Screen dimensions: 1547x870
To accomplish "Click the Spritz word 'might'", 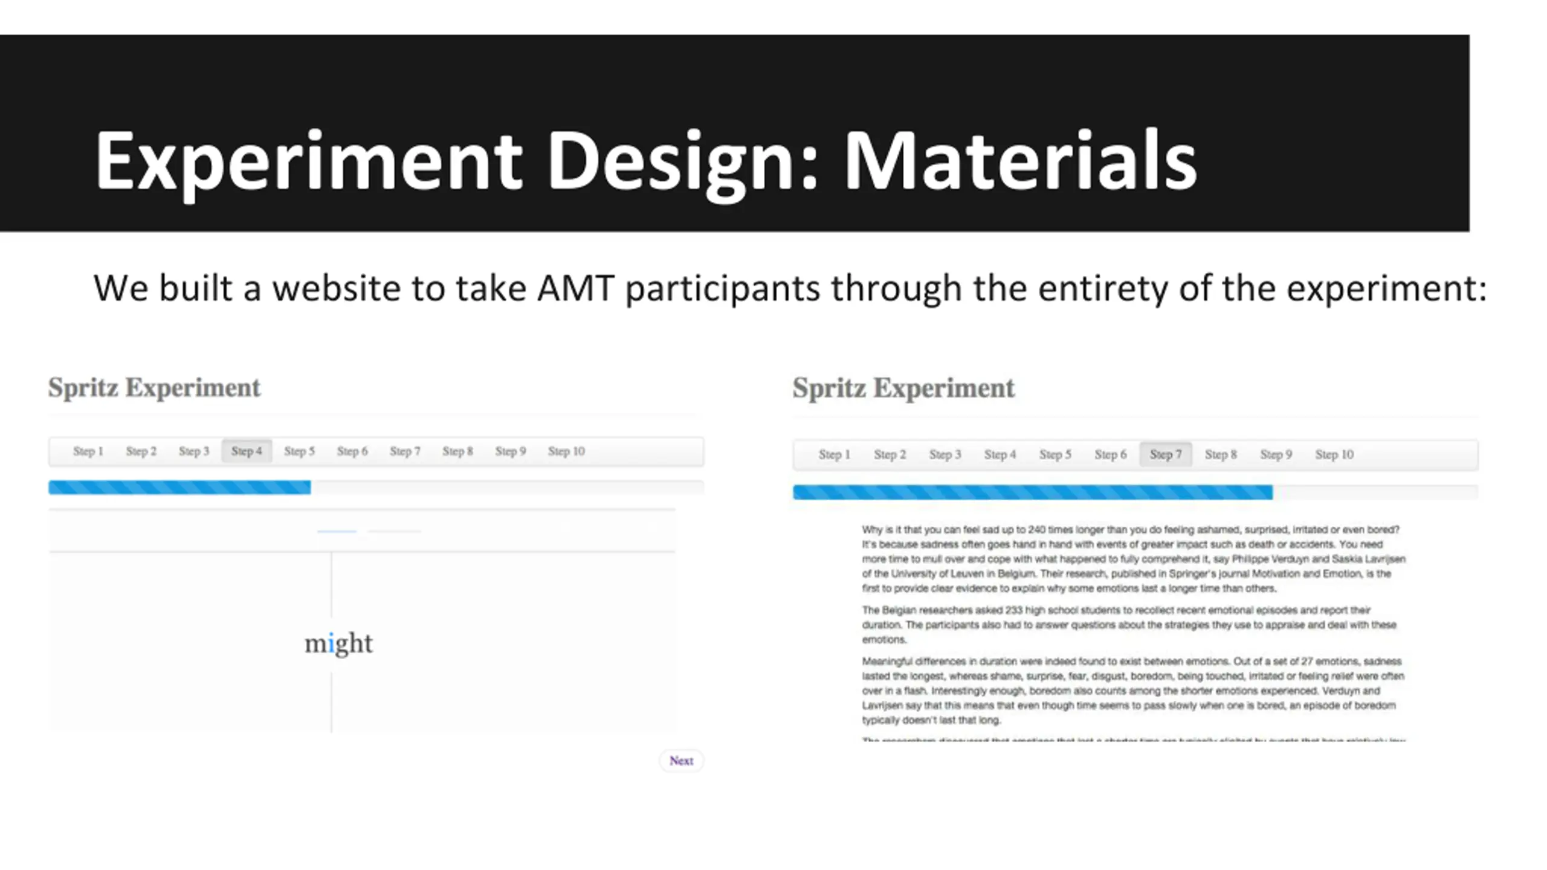I will pyautogui.click(x=338, y=644).
